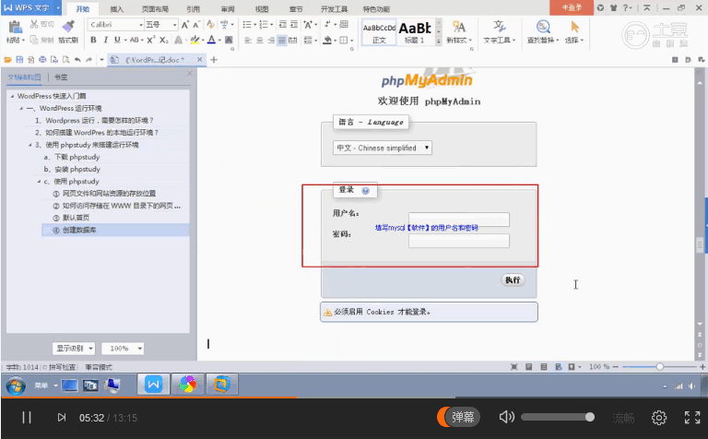The width and height of the screenshot is (708, 439).
Task: Click the decrease indent icon
Action: click(283, 24)
